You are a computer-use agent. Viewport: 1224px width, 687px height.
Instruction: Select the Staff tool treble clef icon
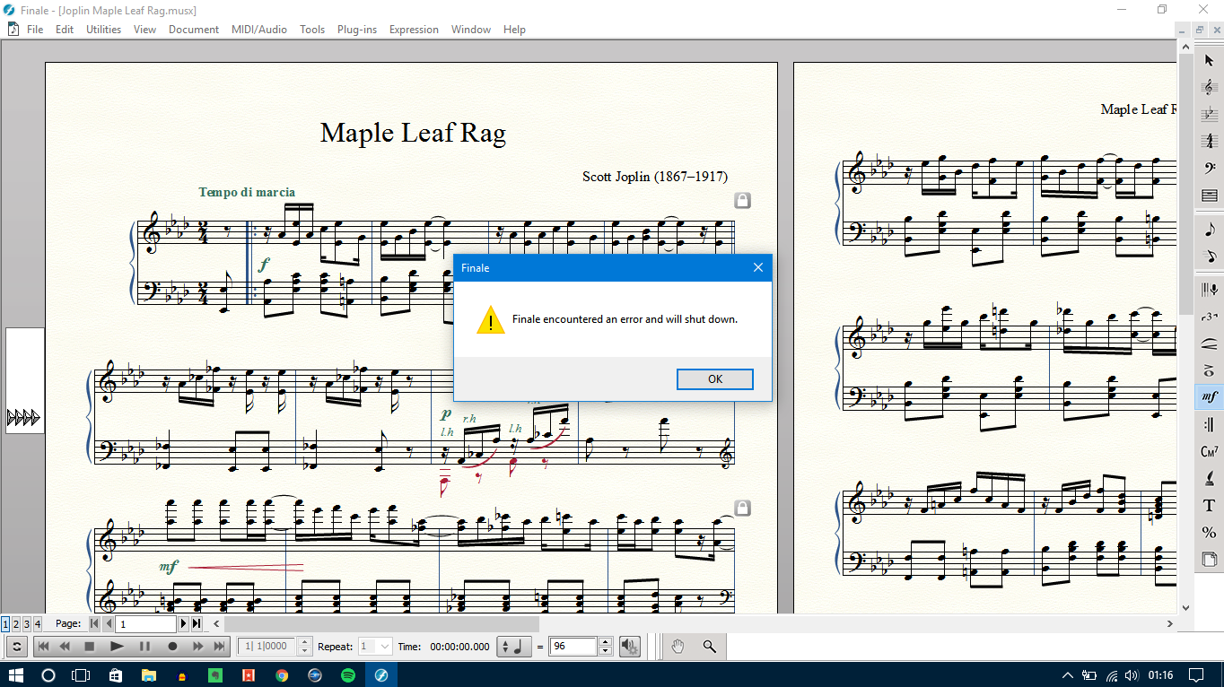point(1209,87)
